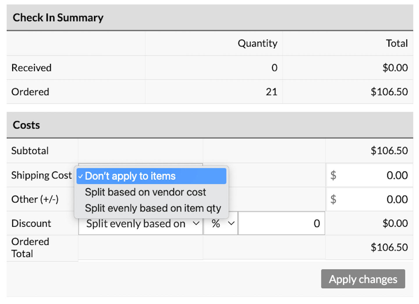
Task: Click the Subtotal amount $106.50
Action: 389,151
